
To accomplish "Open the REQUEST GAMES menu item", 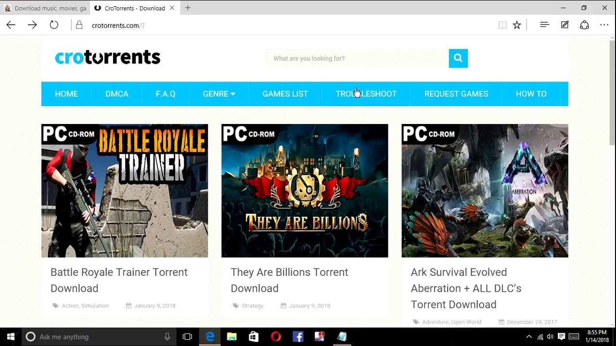I will point(456,94).
